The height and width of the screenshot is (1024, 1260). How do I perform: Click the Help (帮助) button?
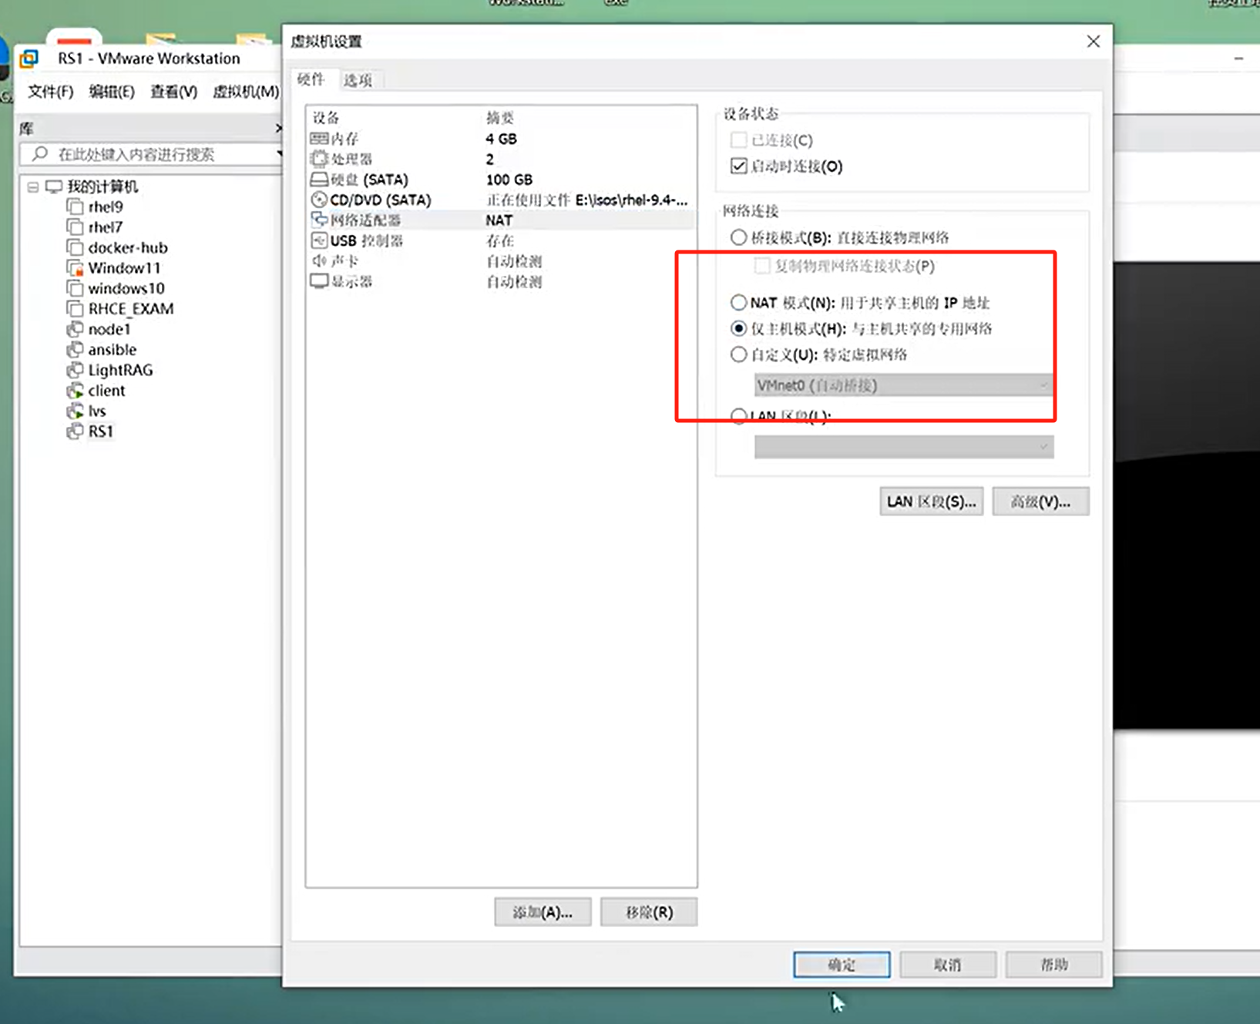[1053, 965]
